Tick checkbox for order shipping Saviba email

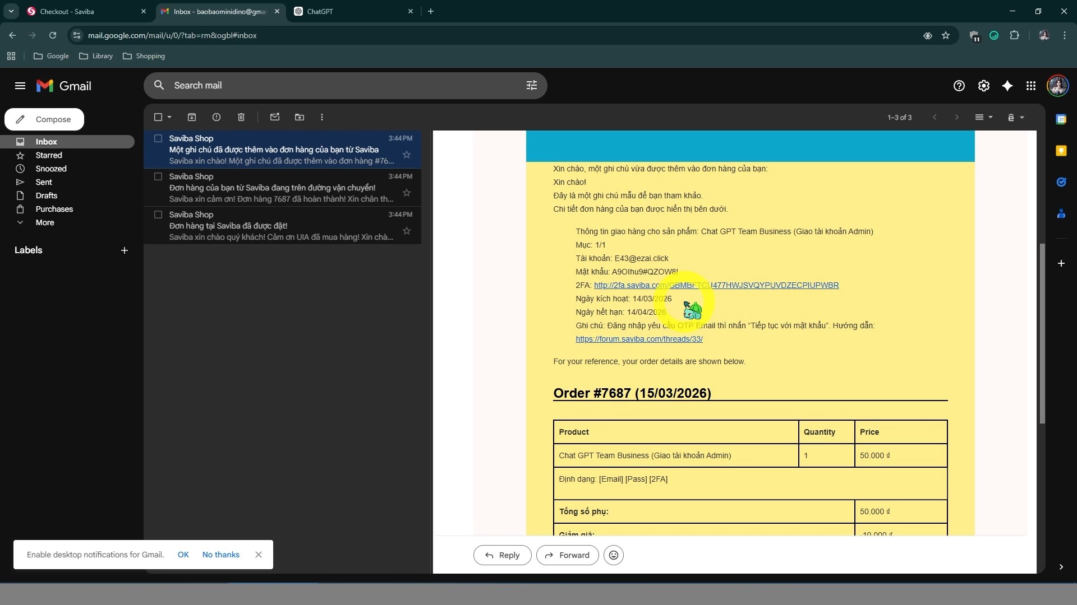(x=158, y=176)
